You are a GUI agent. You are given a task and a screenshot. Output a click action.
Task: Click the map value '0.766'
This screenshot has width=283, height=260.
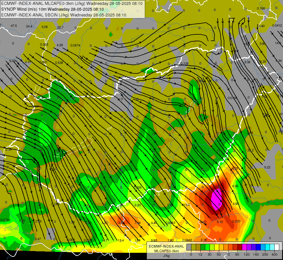(x=261, y=8)
